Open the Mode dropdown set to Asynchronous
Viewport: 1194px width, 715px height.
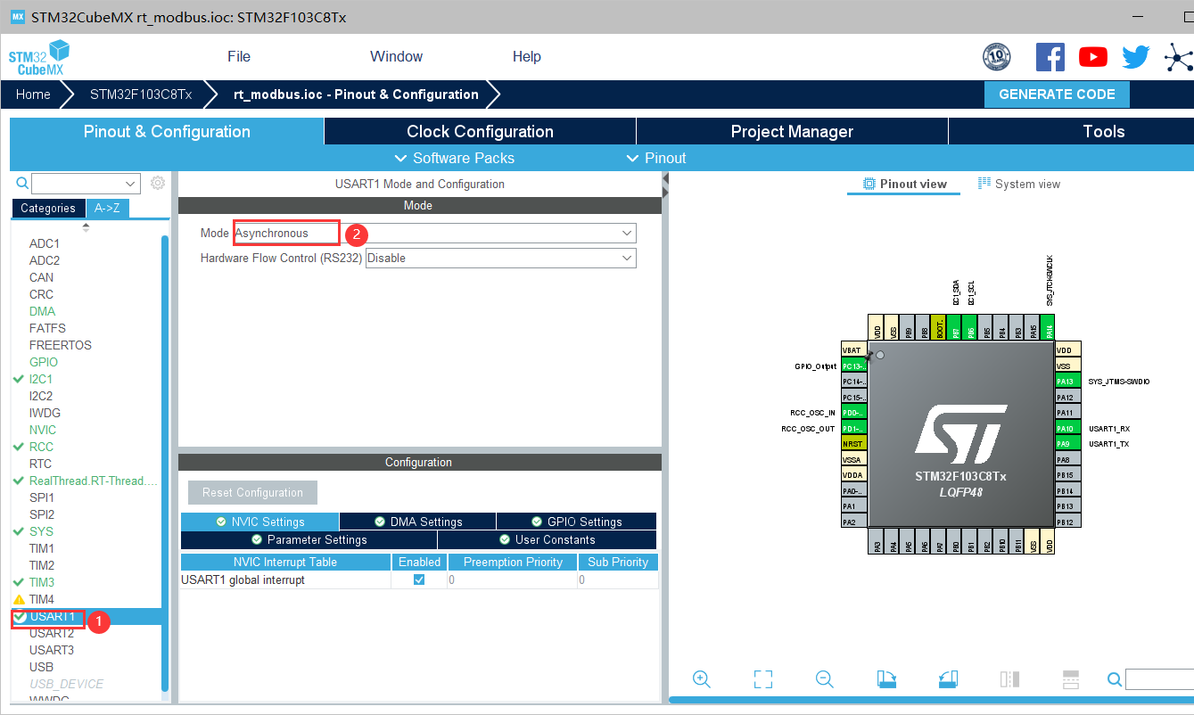pos(434,233)
